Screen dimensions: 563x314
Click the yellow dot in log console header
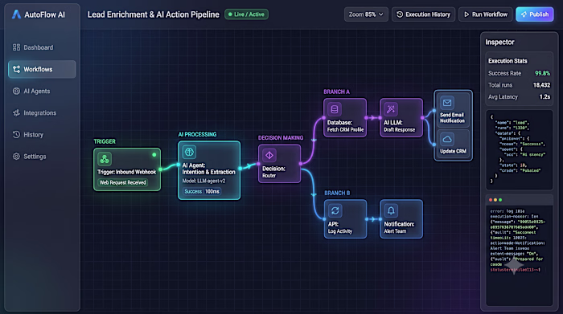(x=495, y=200)
